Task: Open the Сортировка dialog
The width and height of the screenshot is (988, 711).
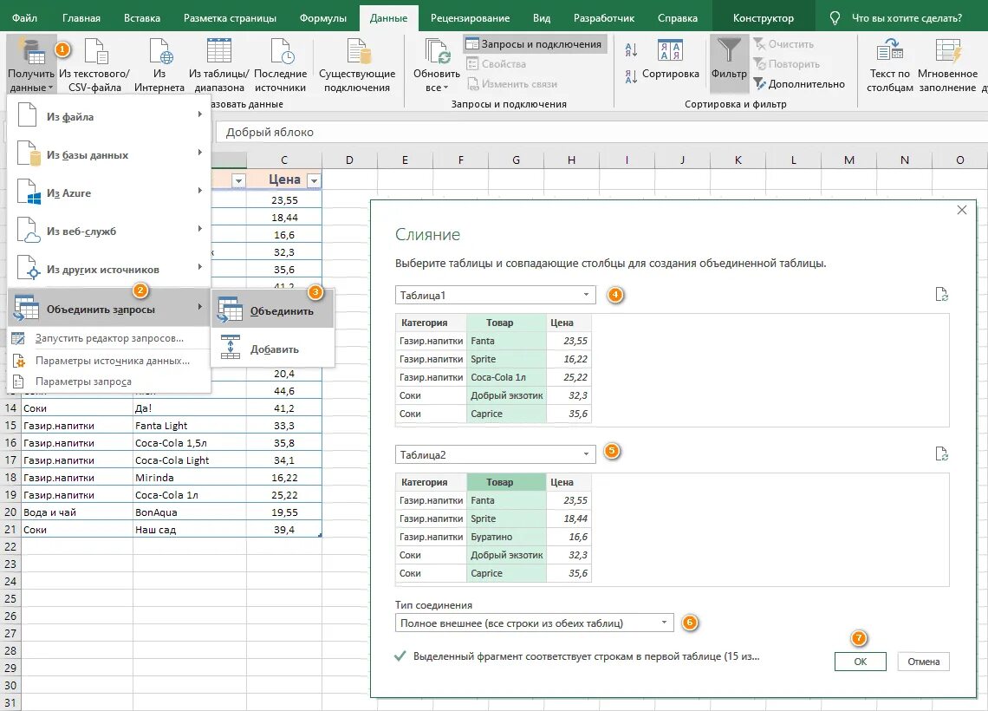Action: pos(670,61)
